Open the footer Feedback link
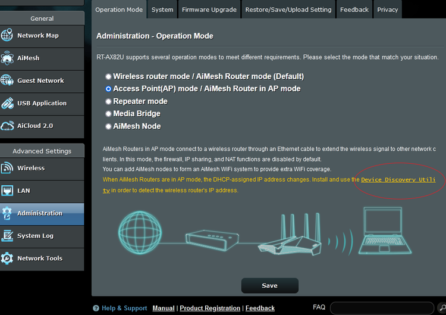 (260, 308)
